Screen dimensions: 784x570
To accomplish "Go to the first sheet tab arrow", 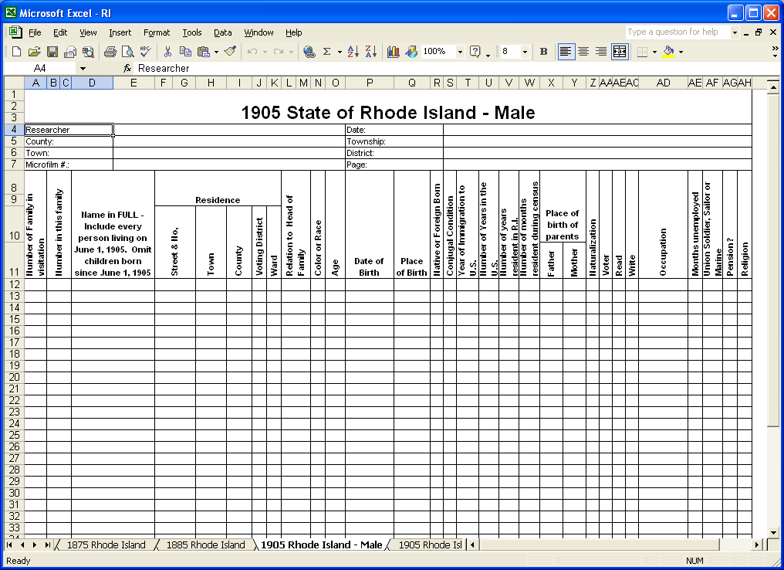I will click(x=9, y=545).
